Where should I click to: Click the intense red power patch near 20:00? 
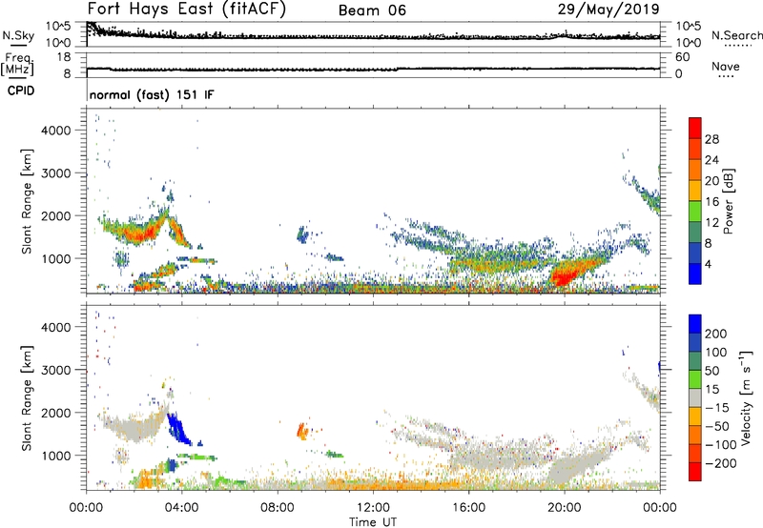click(565, 277)
